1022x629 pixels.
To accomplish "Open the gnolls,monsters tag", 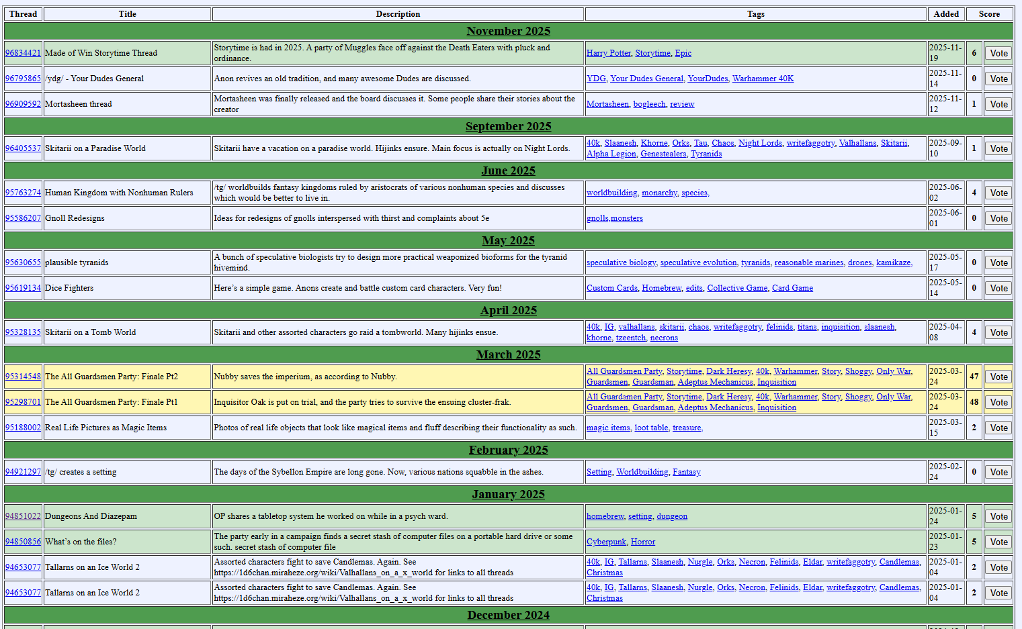I will click(615, 218).
